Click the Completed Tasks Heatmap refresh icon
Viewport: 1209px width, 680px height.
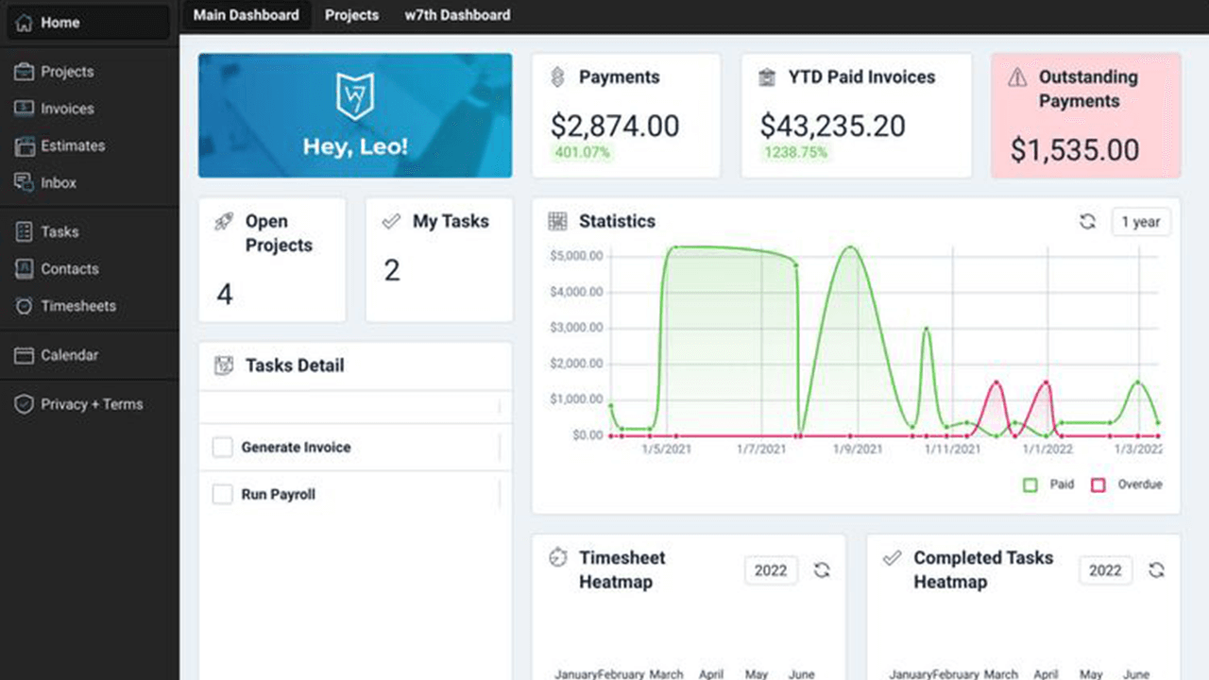(x=1156, y=570)
